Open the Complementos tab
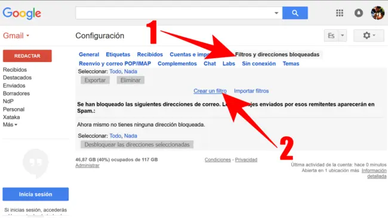The image size is (388, 218). pos(177,64)
